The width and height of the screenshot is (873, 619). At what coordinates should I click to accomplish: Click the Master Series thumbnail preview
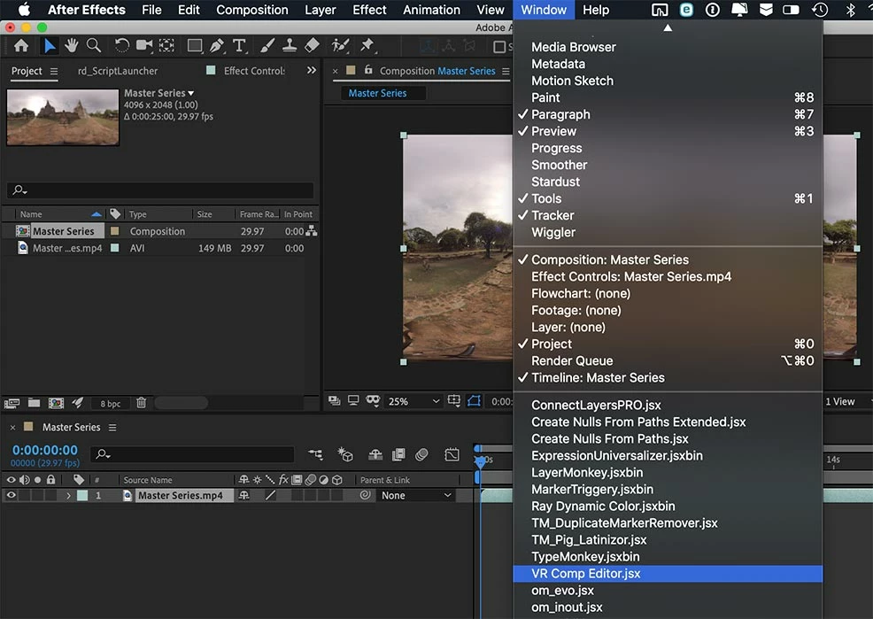point(63,117)
